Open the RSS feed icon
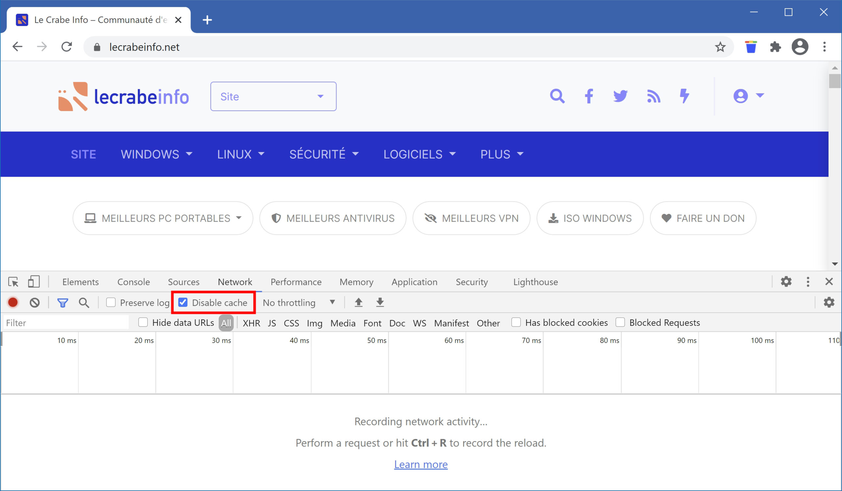The height and width of the screenshot is (491, 842). point(654,96)
